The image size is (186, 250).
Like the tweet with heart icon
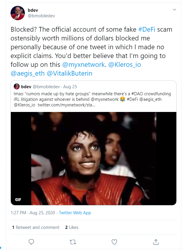(114, 242)
